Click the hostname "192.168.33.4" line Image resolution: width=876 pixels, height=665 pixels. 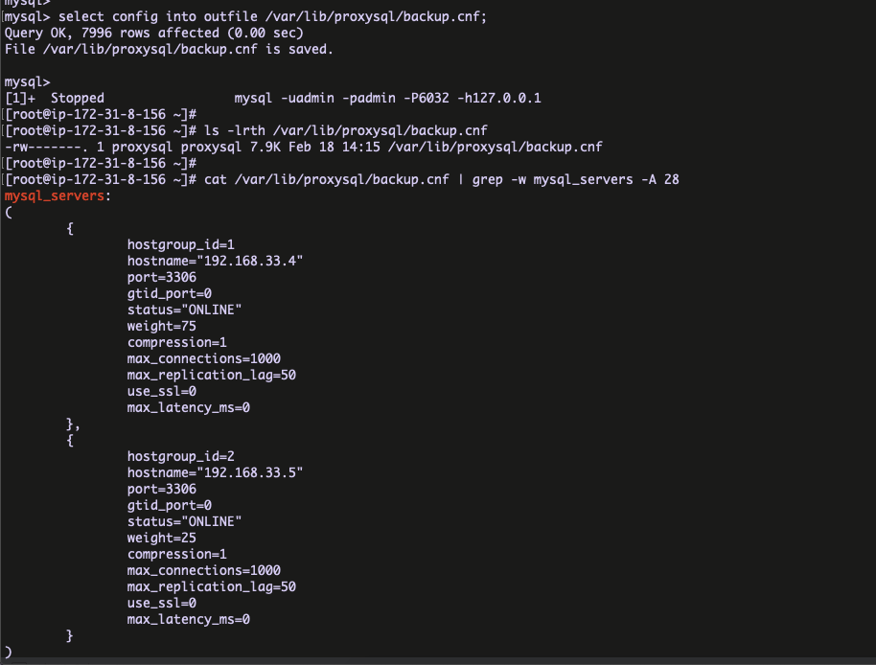(216, 261)
